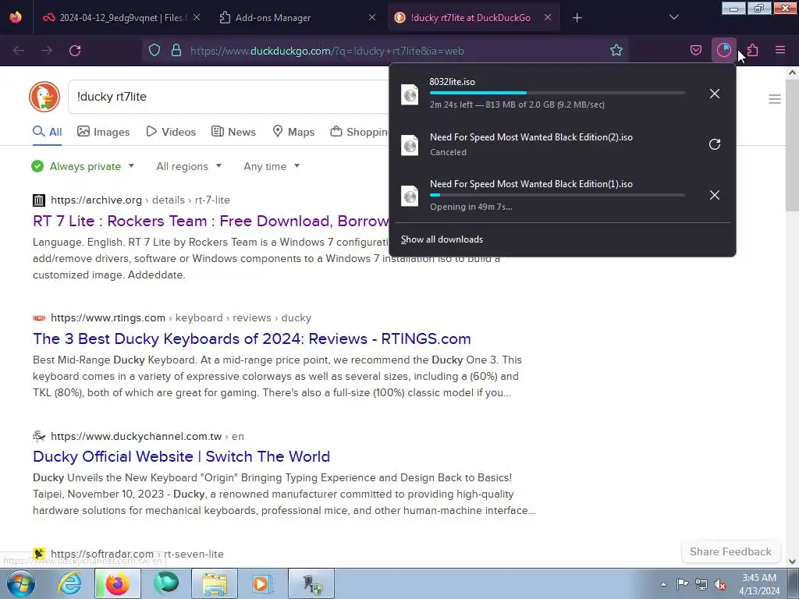This screenshot has height=599, width=799.
Task: Retry canceled Need For Speed (2) download
Action: (x=715, y=144)
